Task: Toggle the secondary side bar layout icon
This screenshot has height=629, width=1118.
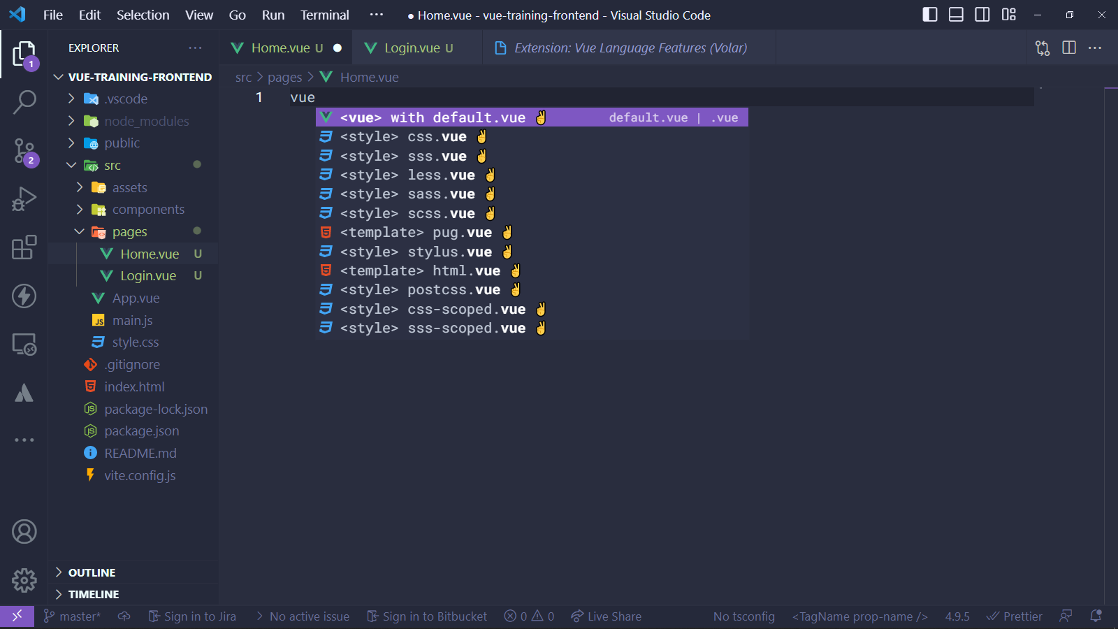Action: (x=982, y=15)
